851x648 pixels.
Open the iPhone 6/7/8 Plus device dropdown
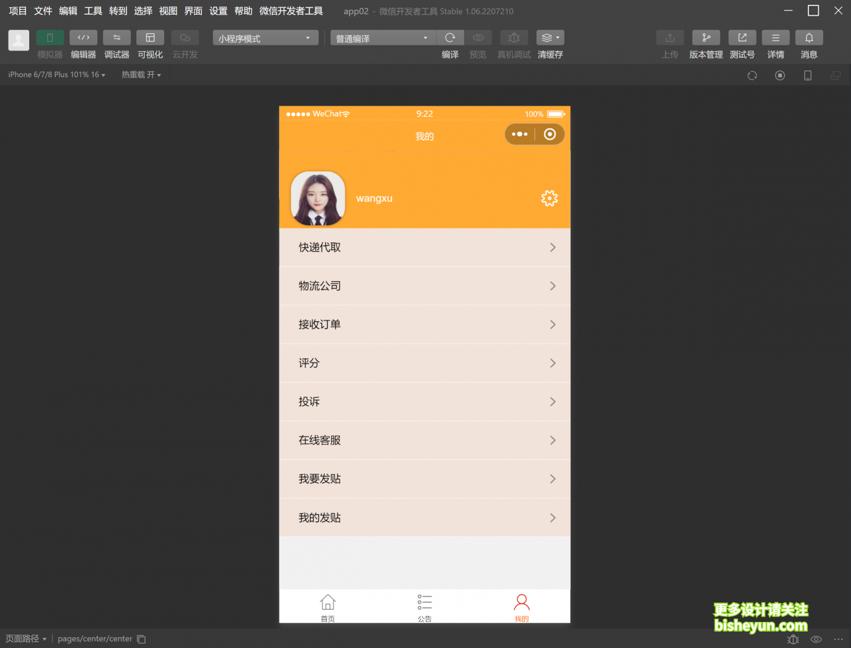57,75
